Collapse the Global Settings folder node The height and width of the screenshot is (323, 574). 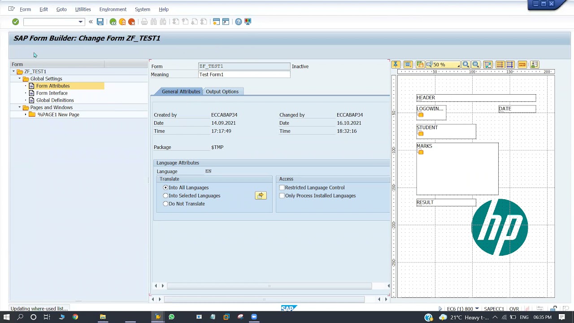click(x=20, y=79)
